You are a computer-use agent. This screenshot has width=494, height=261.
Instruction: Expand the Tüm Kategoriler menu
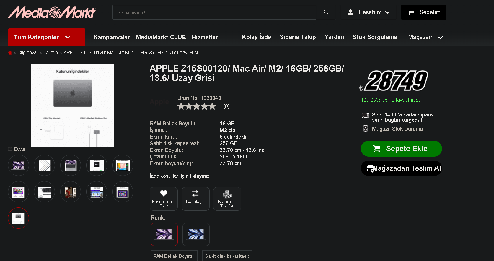coord(47,37)
